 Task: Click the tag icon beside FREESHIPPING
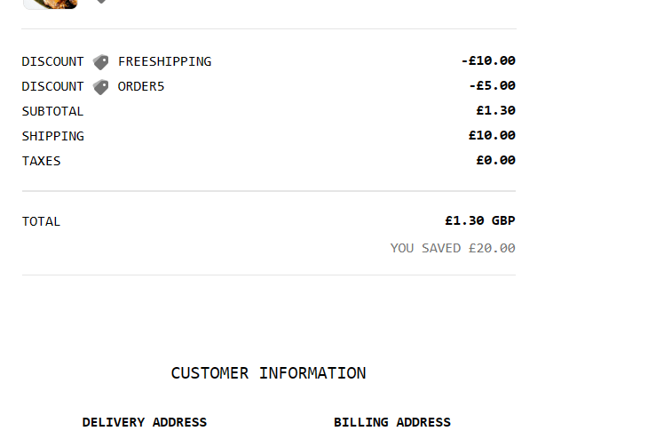coord(100,62)
